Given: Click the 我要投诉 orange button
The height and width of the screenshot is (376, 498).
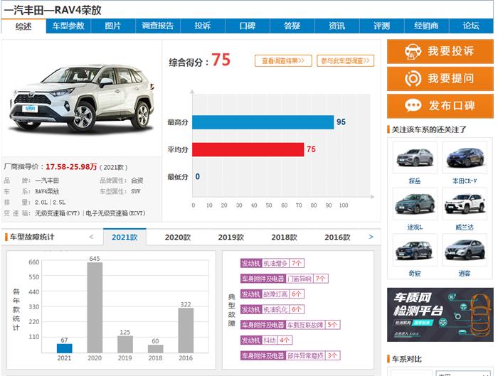Looking at the screenshot, I should click(440, 51).
